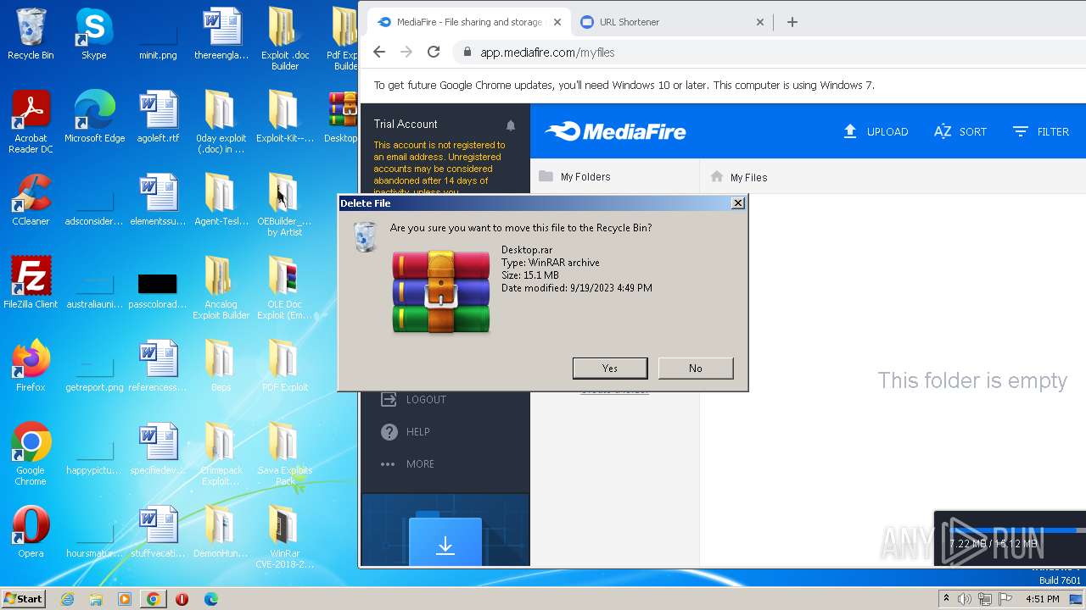Launch Microsoft Edge from desktop

pos(94,117)
